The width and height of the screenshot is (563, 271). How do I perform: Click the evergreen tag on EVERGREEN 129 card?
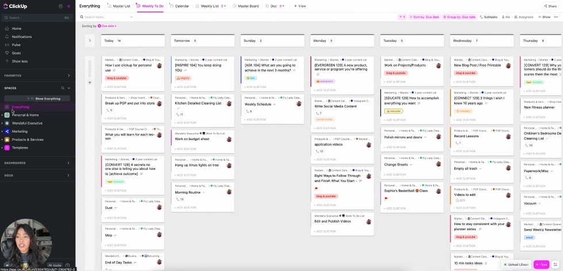click(x=325, y=82)
